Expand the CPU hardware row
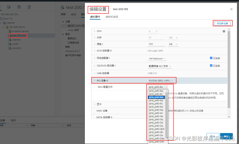The image size is (239, 144). click(94, 31)
